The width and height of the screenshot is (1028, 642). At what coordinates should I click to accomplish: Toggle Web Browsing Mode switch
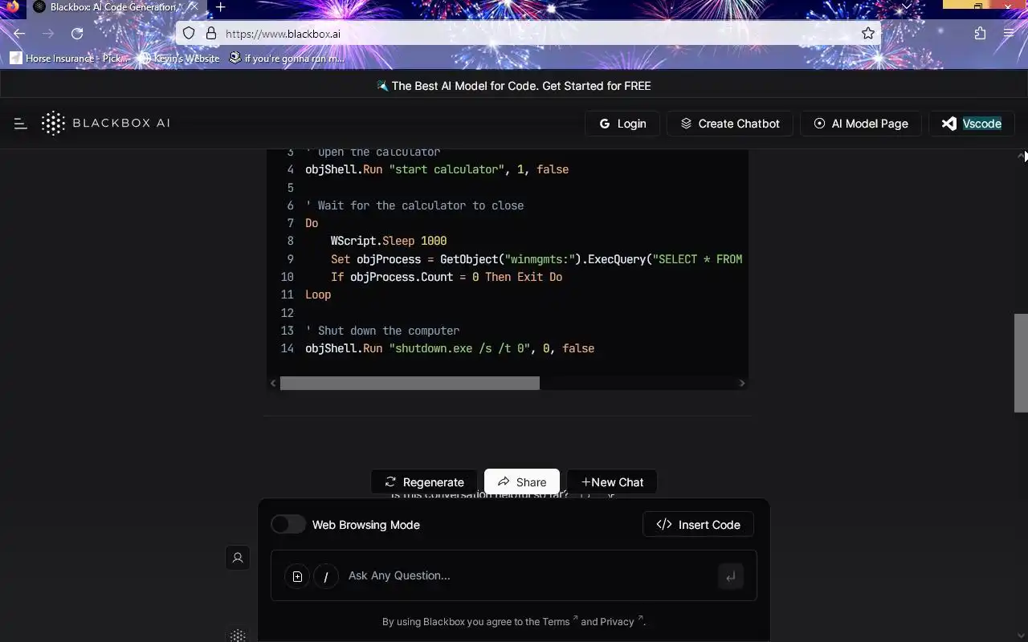[x=288, y=524]
